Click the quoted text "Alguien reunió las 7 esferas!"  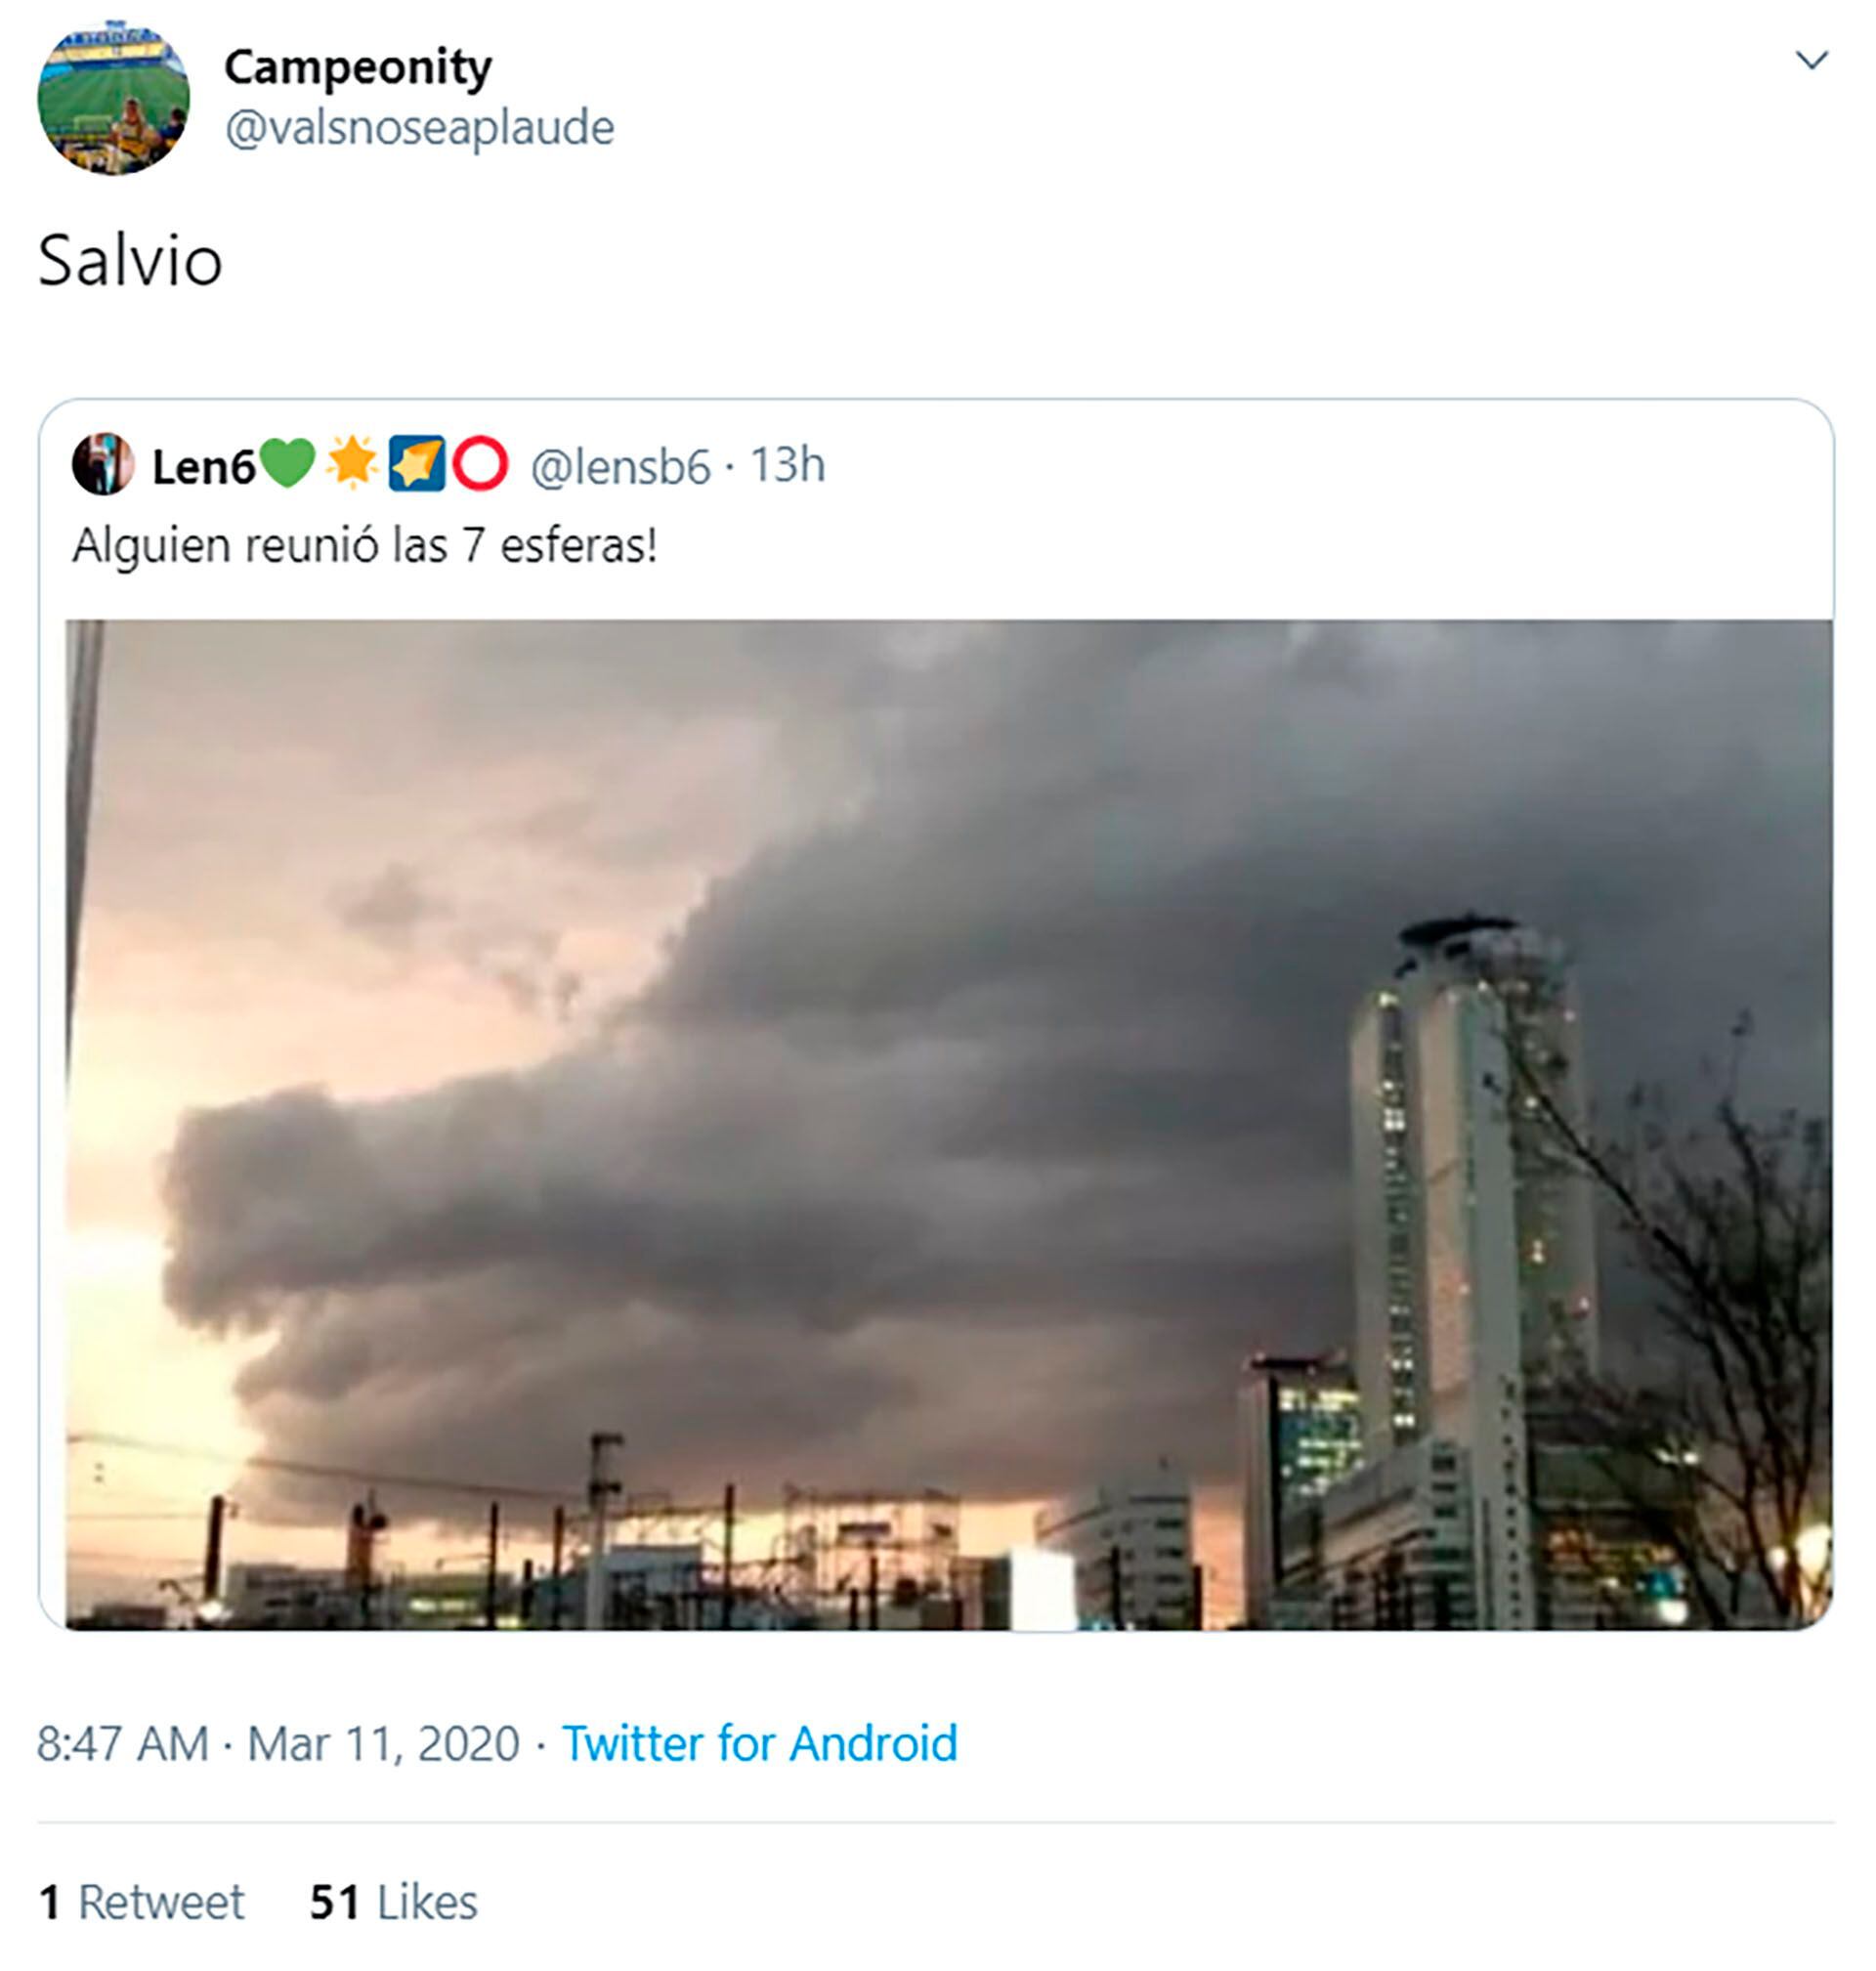click(x=364, y=546)
